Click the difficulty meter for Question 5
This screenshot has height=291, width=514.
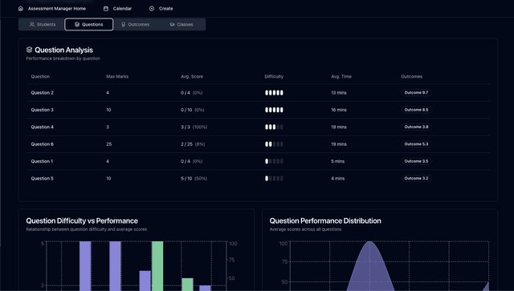pyautogui.click(x=274, y=179)
